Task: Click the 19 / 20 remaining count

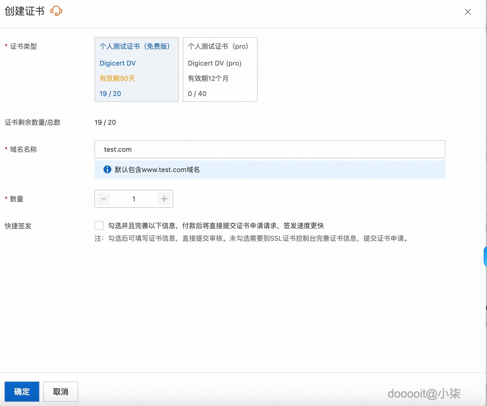Action: coord(110,93)
